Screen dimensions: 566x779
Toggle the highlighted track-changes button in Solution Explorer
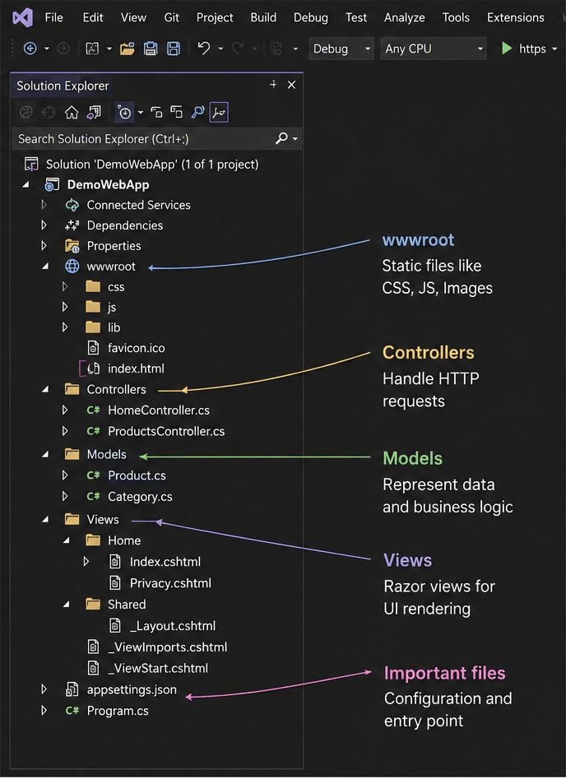pyautogui.click(x=219, y=112)
